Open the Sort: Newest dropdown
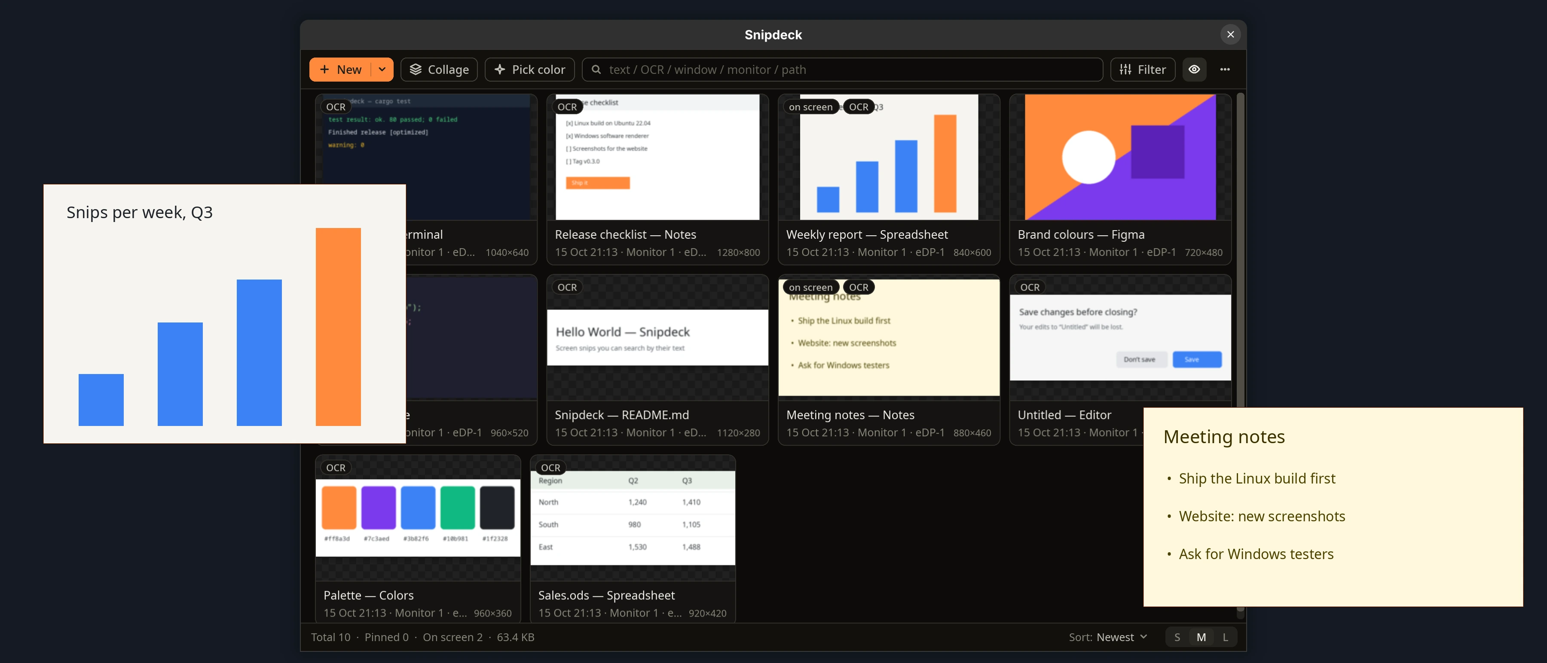This screenshot has height=663, width=1547. point(1108,637)
